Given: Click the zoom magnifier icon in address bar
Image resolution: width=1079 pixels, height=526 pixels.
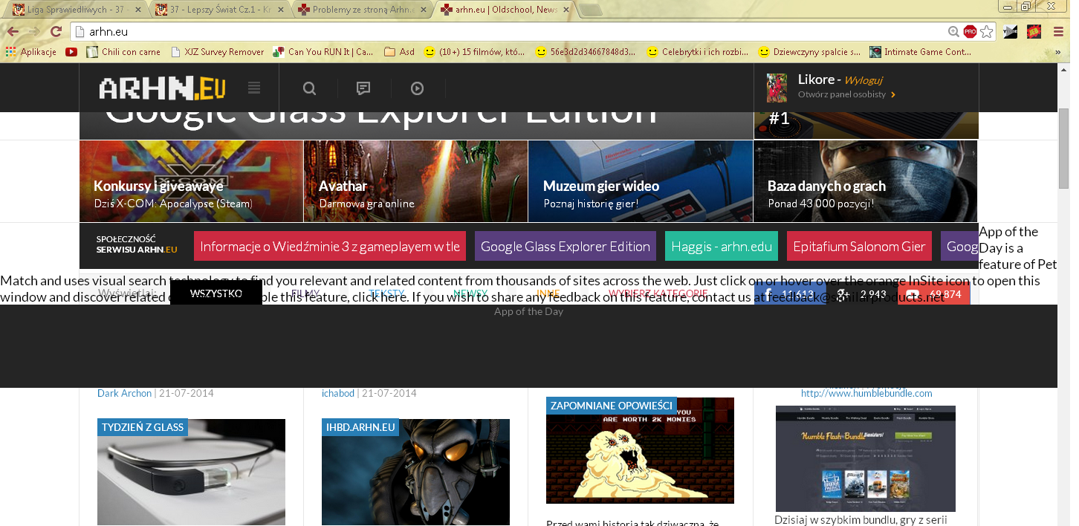Looking at the screenshot, I should (x=953, y=31).
